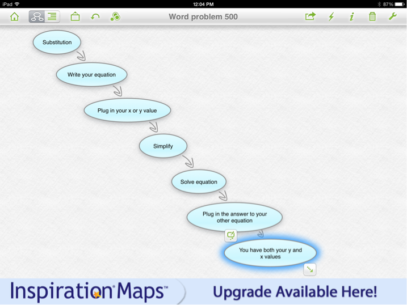Tap the create-linked-symbol handle on selected bubble

(x=230, y=235)
